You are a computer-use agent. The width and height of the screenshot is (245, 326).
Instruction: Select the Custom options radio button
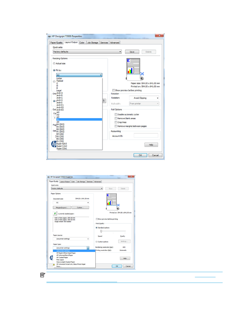(x=97, y=242)
